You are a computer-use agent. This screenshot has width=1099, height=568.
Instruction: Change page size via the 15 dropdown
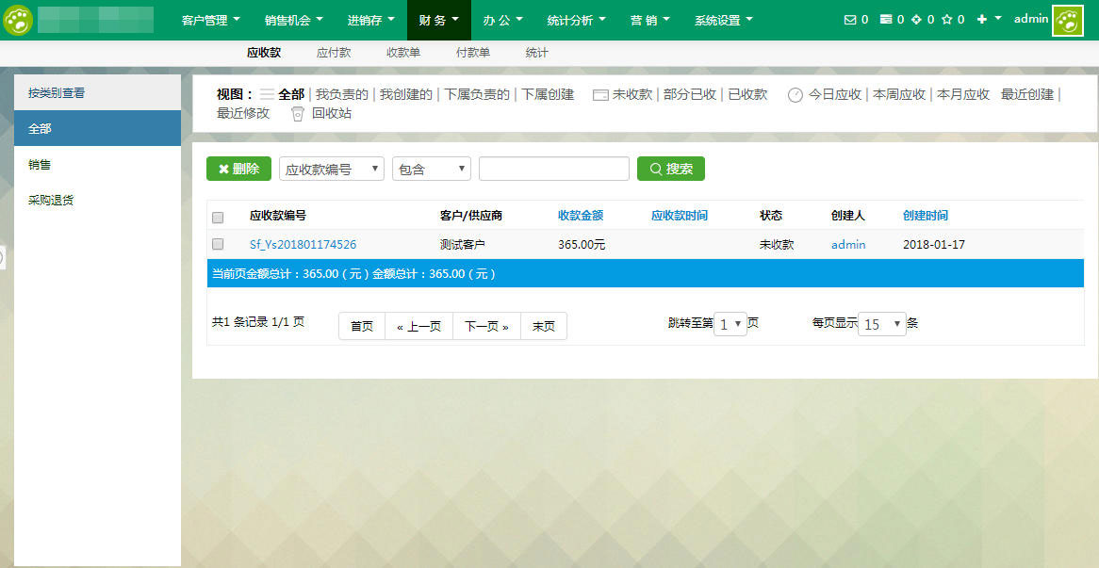click(880, 322)
